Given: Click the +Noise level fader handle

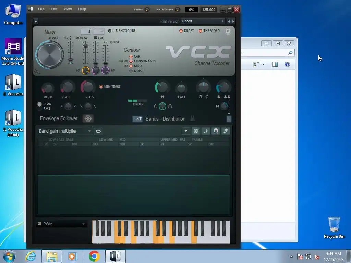Looking at the screenshot, I should tap(106, 63).
